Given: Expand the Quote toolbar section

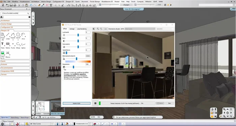Looking at the screenshot, I should click(15, 61).
